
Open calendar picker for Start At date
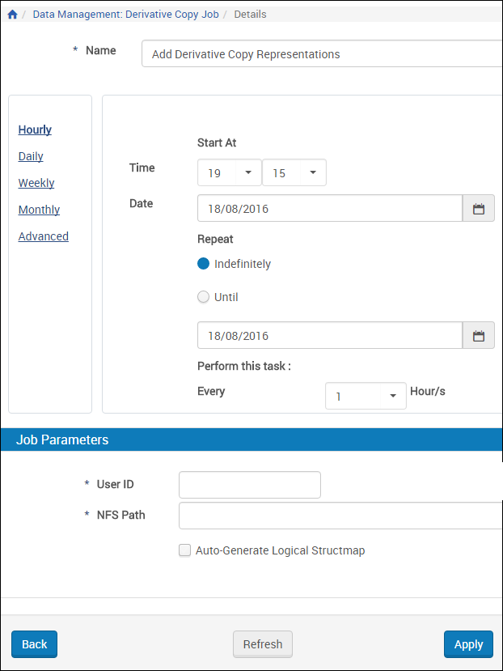coord(478,209)
